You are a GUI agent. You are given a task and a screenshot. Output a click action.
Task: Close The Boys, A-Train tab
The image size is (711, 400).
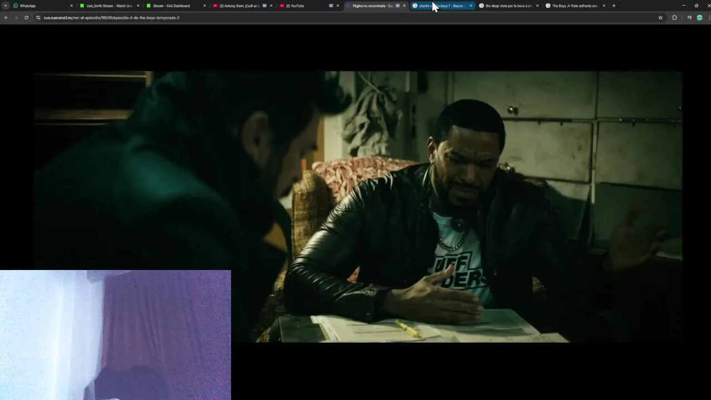604,6
